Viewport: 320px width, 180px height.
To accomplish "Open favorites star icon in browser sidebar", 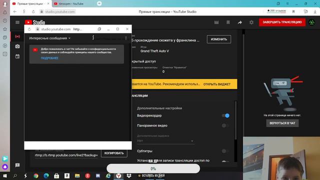I will [x=5, y=29].
